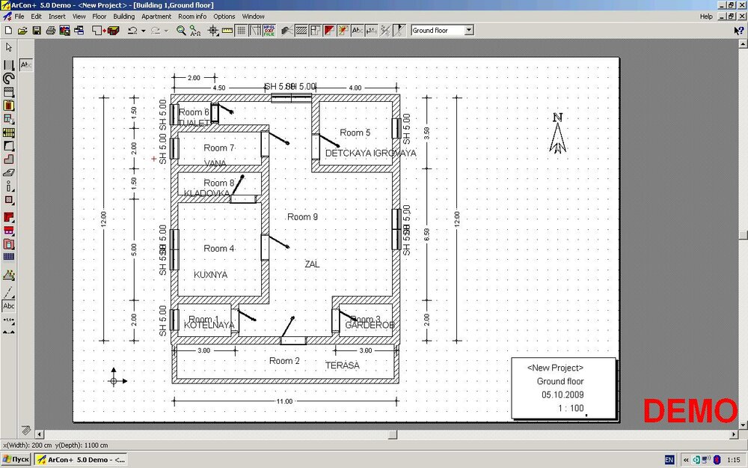Toggle the text labels Abc visibility icon

coord(357,31)
